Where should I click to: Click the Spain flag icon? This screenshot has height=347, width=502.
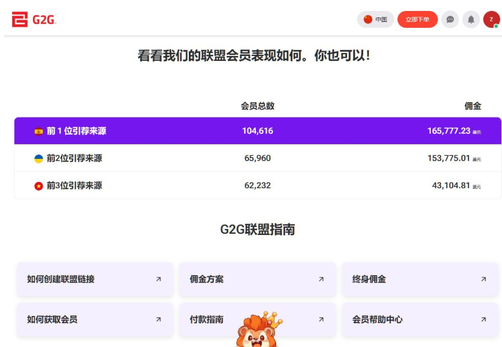pos(39,131)
